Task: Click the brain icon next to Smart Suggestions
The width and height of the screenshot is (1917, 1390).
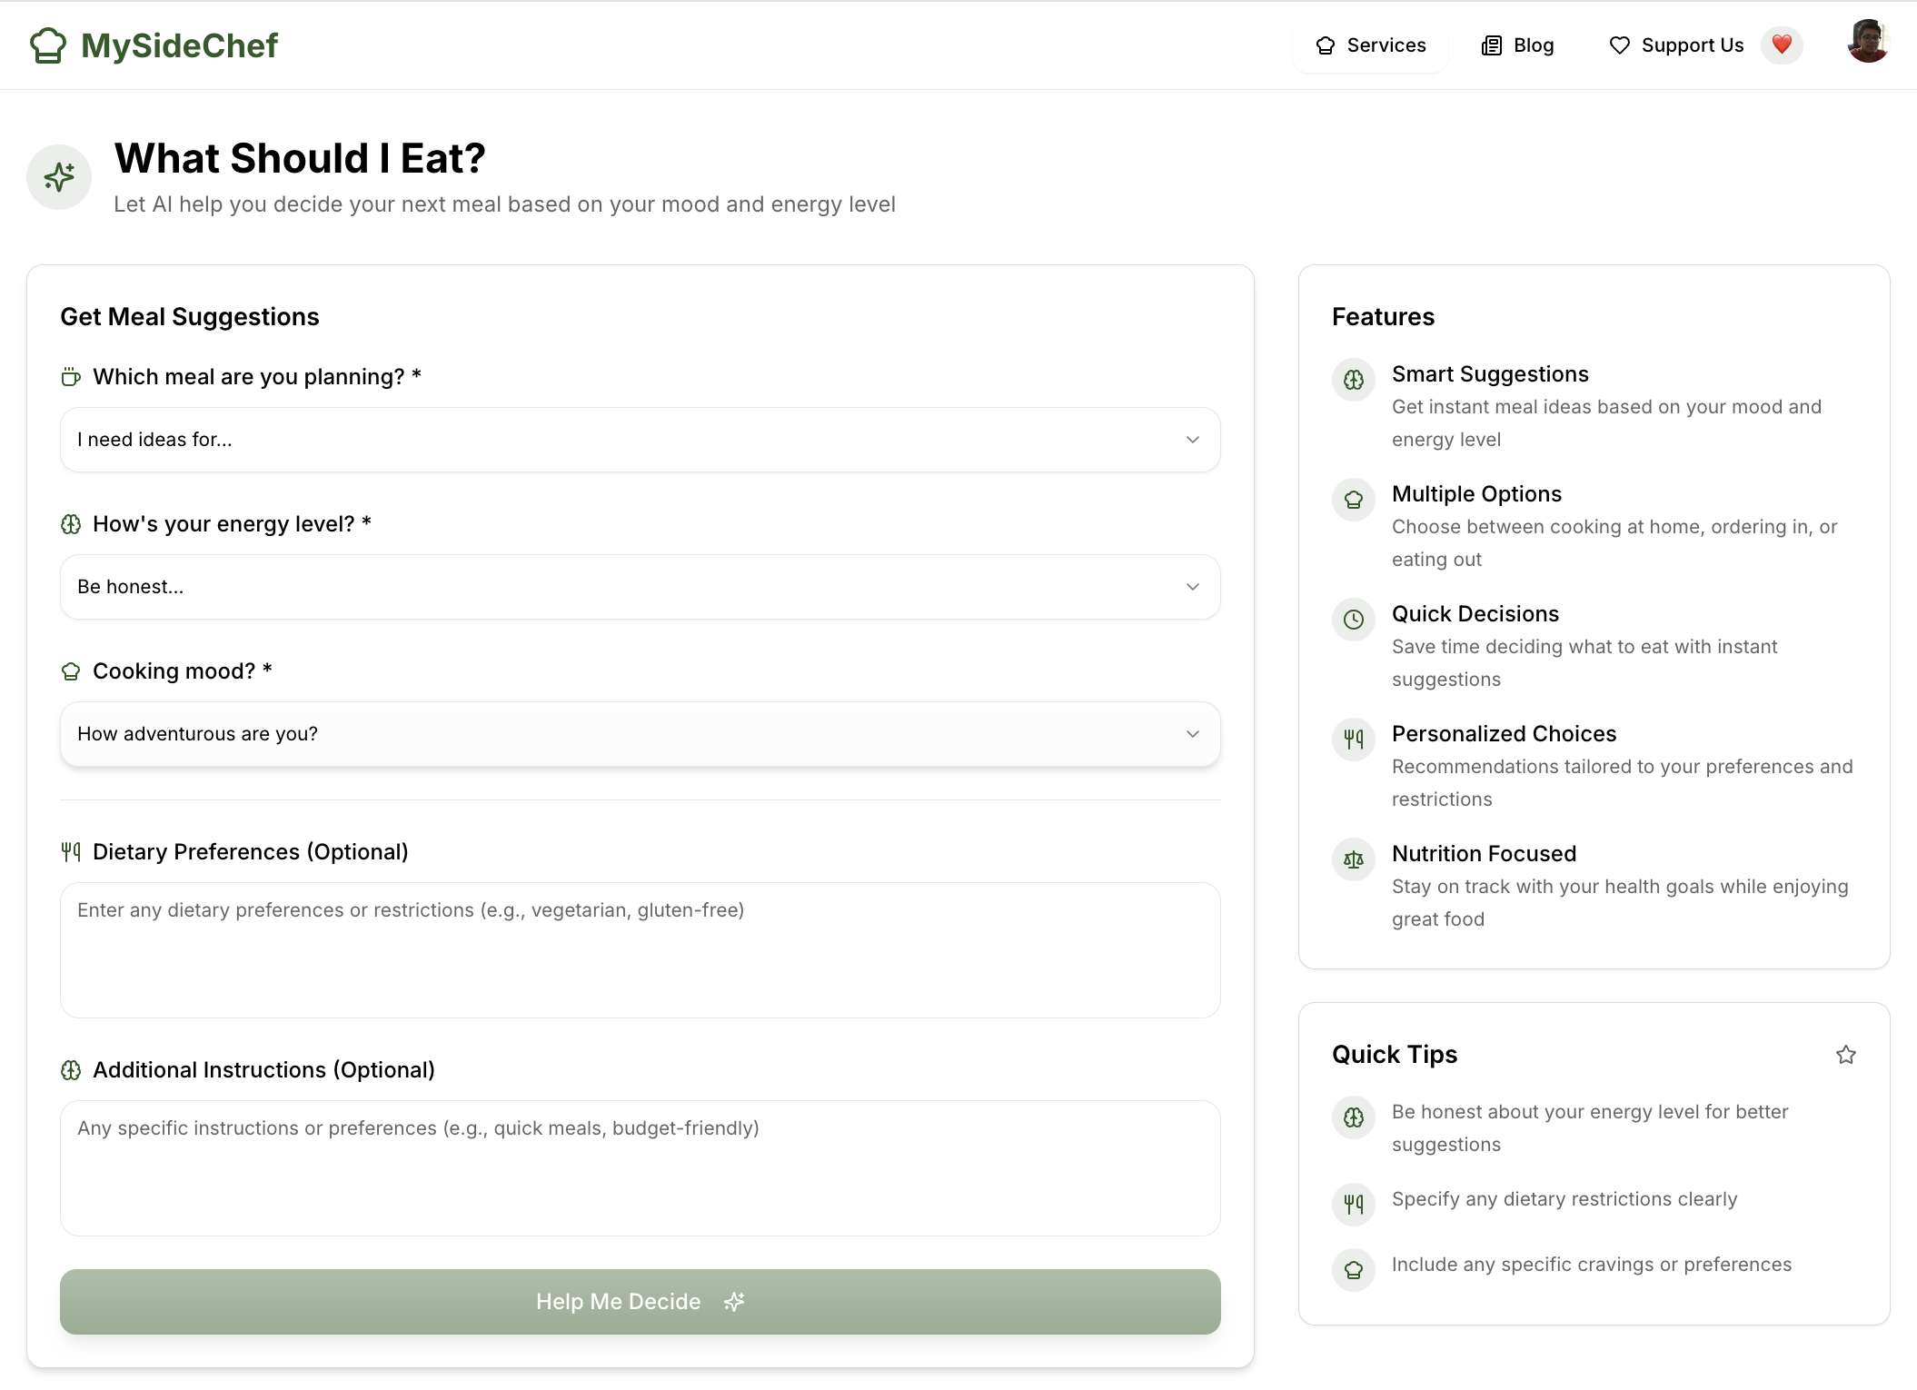Action: tap(1354, 380)
